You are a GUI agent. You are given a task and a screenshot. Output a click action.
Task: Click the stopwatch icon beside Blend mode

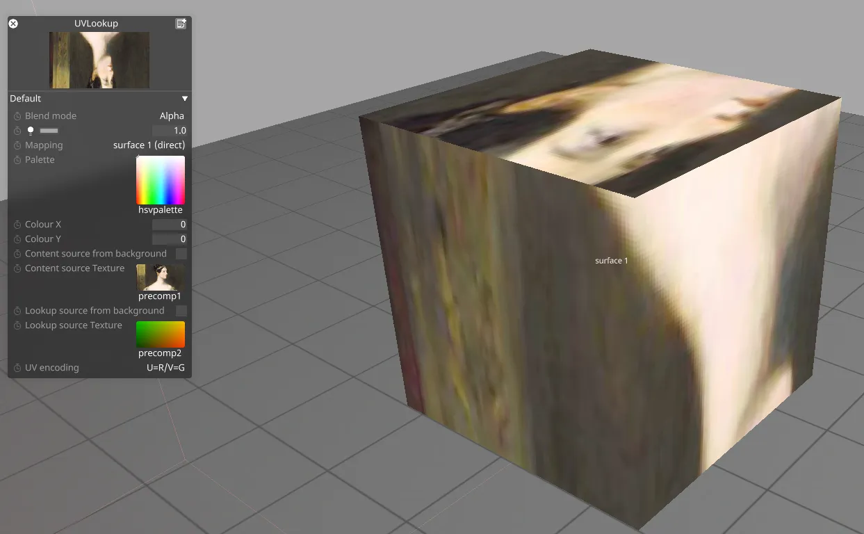17,116
